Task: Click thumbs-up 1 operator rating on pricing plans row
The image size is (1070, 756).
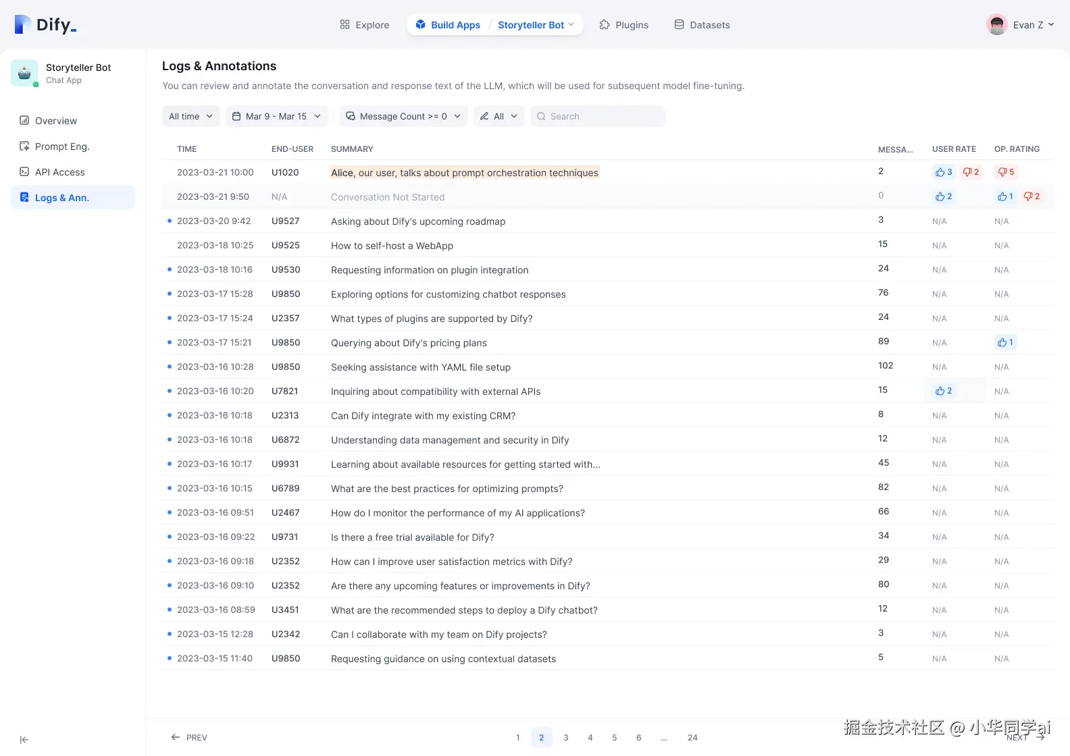Action: point(1005,342)
